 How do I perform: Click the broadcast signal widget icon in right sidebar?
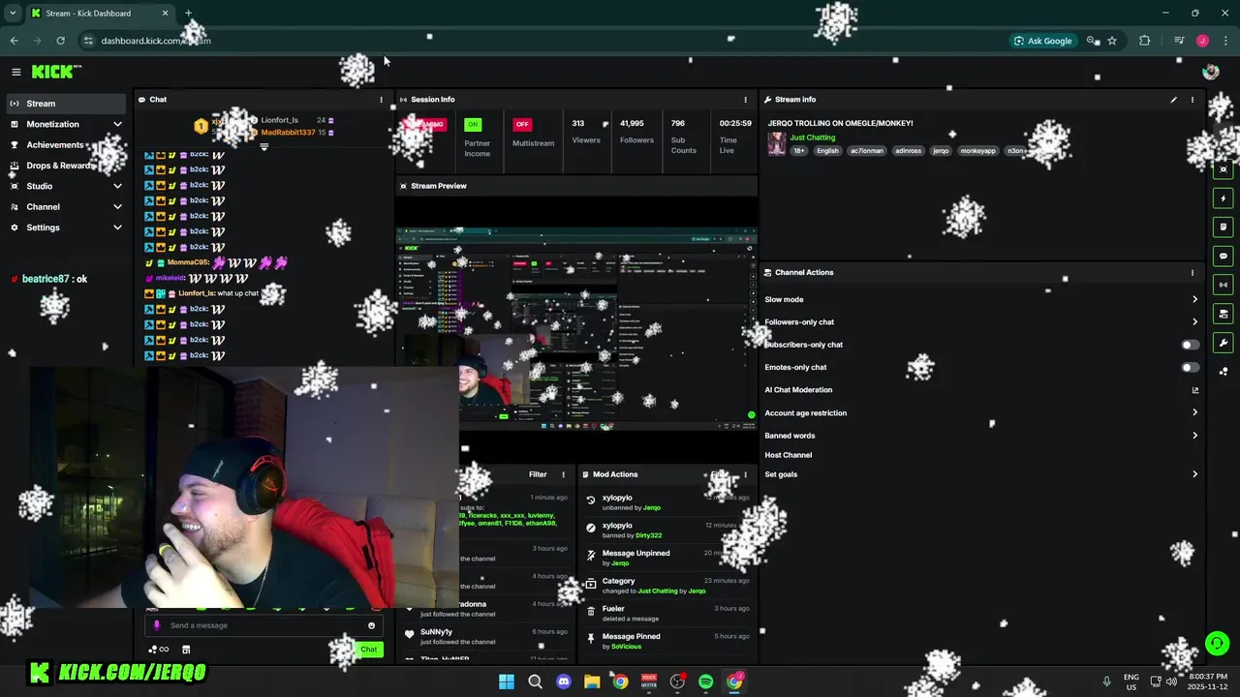(x=1224, y=285)
